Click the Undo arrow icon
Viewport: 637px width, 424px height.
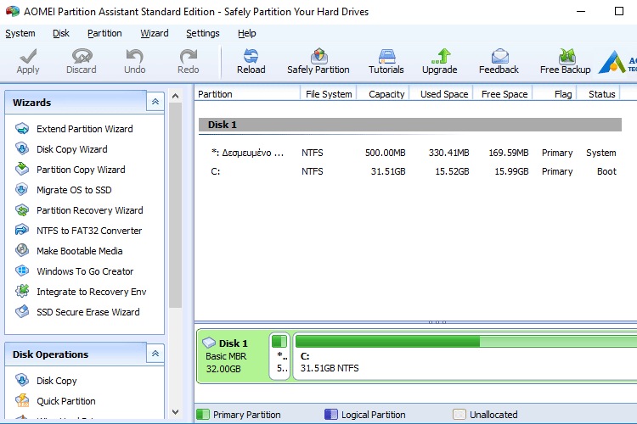point(134,56)
